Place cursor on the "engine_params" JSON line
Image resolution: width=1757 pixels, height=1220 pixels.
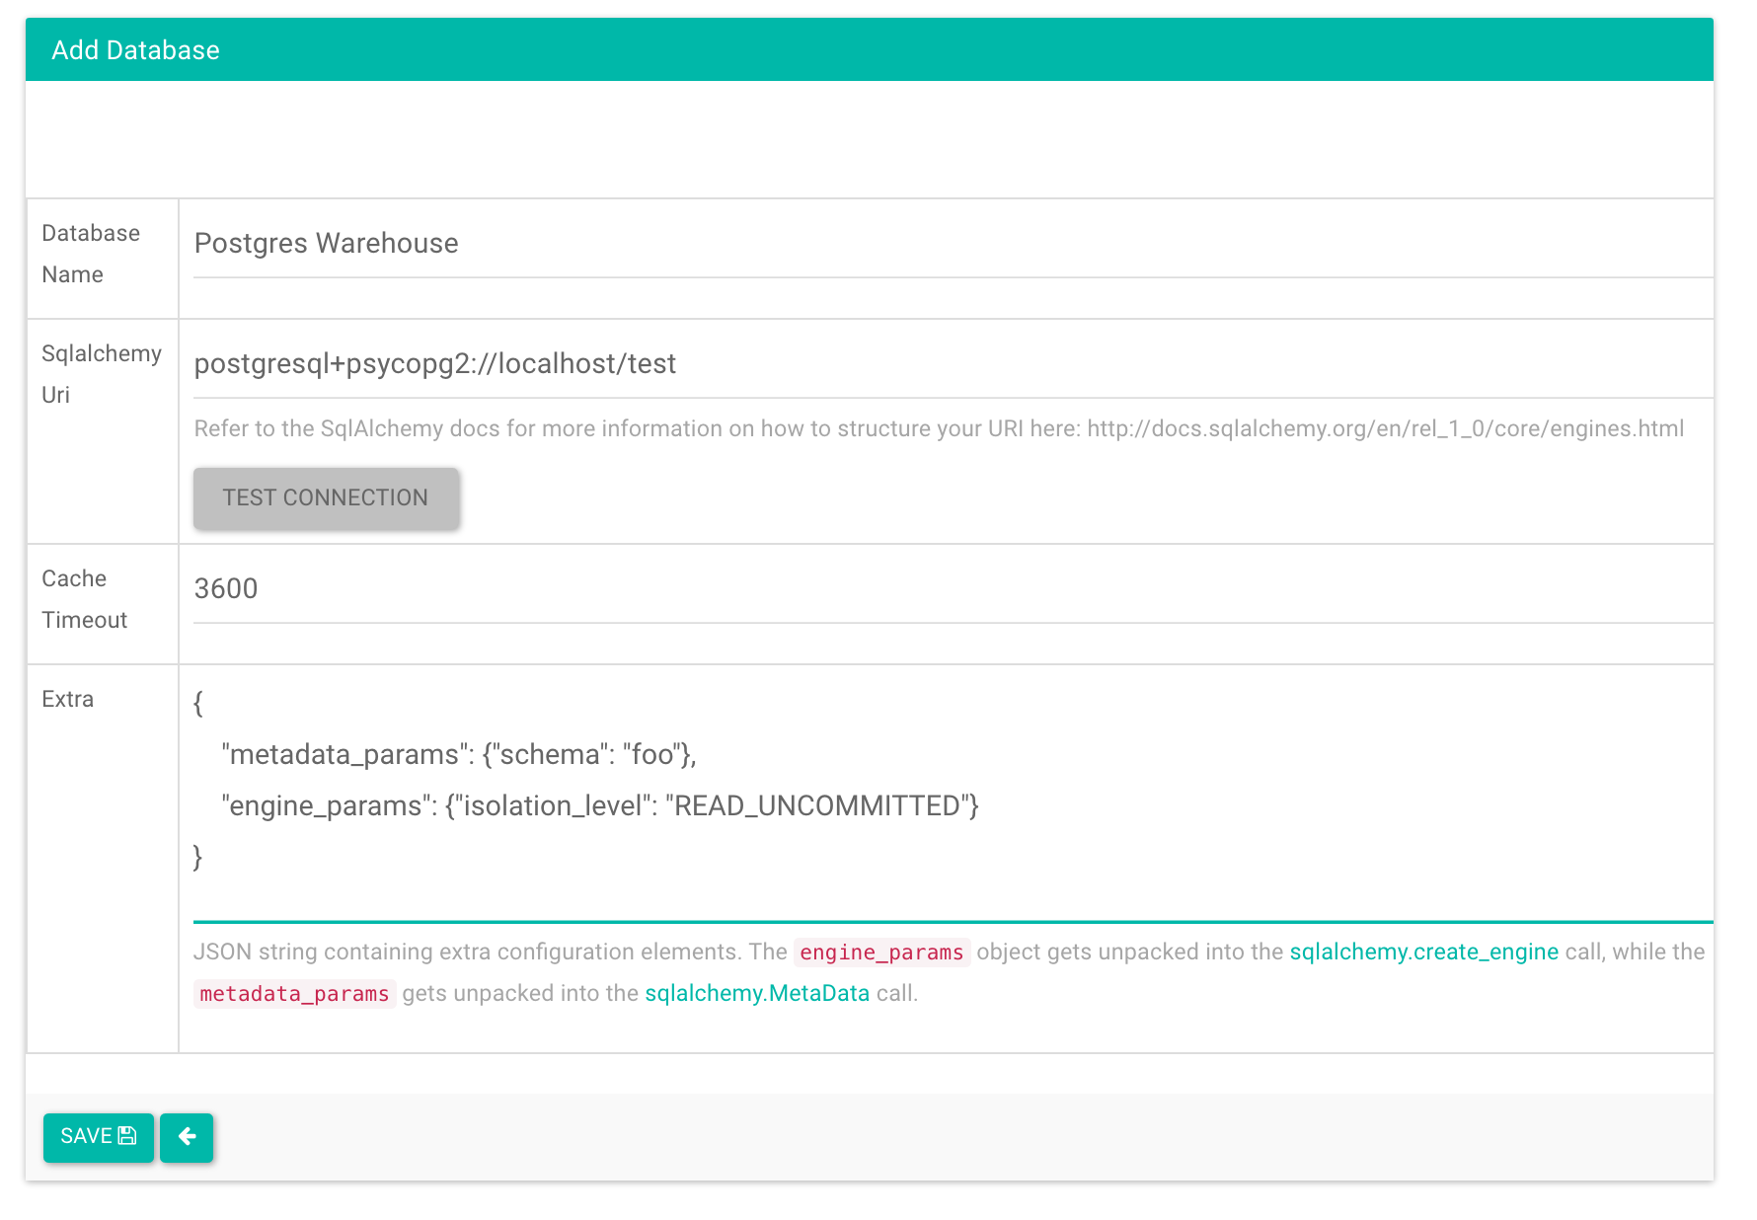600,806
